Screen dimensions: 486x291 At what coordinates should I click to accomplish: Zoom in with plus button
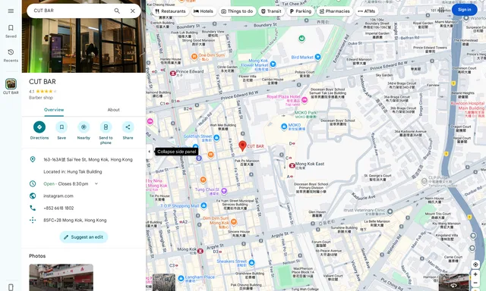pos(475,274)
